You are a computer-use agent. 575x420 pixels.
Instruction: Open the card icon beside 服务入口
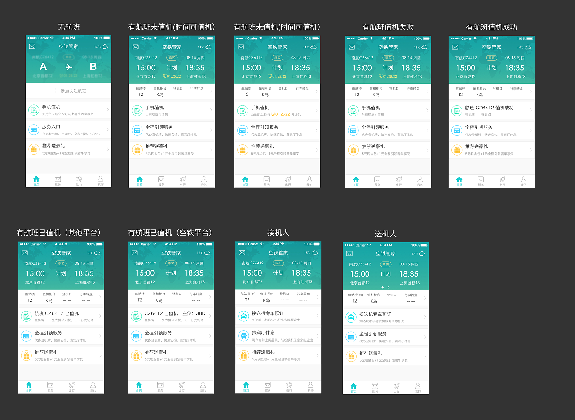34,130
